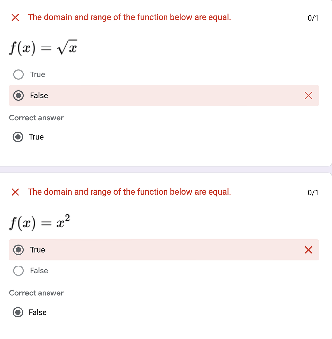Screen dimensions: 332x339
Task: Click the 0/1 score on the second question
Action: pos(313,193)
